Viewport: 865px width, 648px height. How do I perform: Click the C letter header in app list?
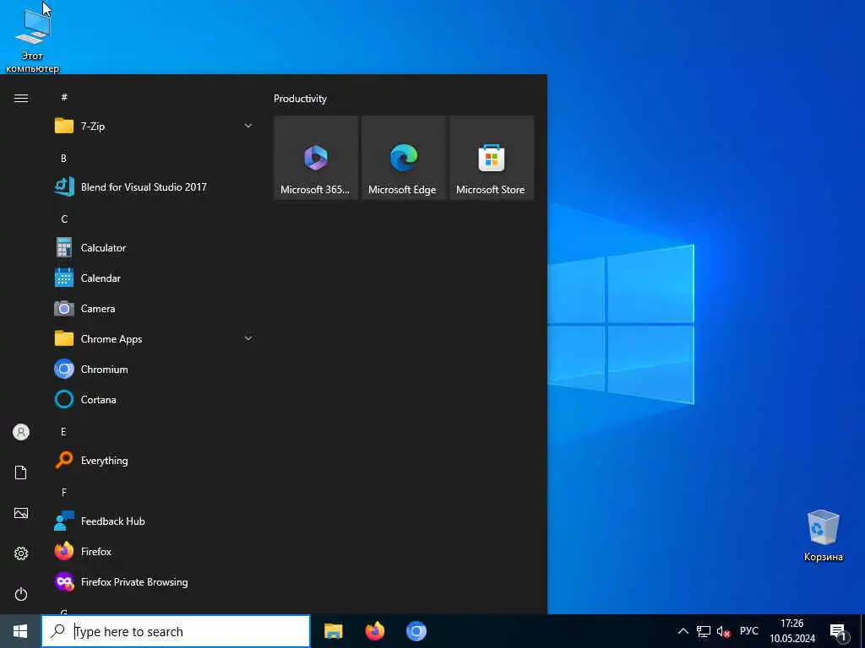click(x=64, y=219)
